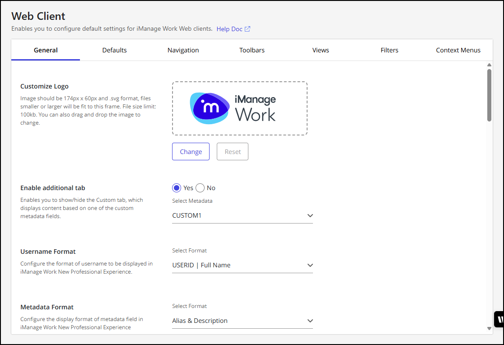Go to the Toolbars tab
This screenshot has width=504, height=345.
252,50
